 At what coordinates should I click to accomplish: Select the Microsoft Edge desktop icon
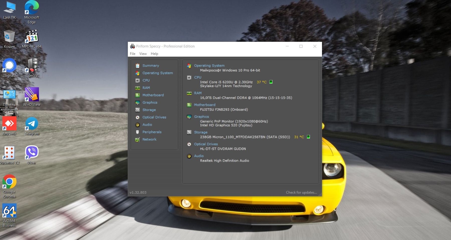32,12
